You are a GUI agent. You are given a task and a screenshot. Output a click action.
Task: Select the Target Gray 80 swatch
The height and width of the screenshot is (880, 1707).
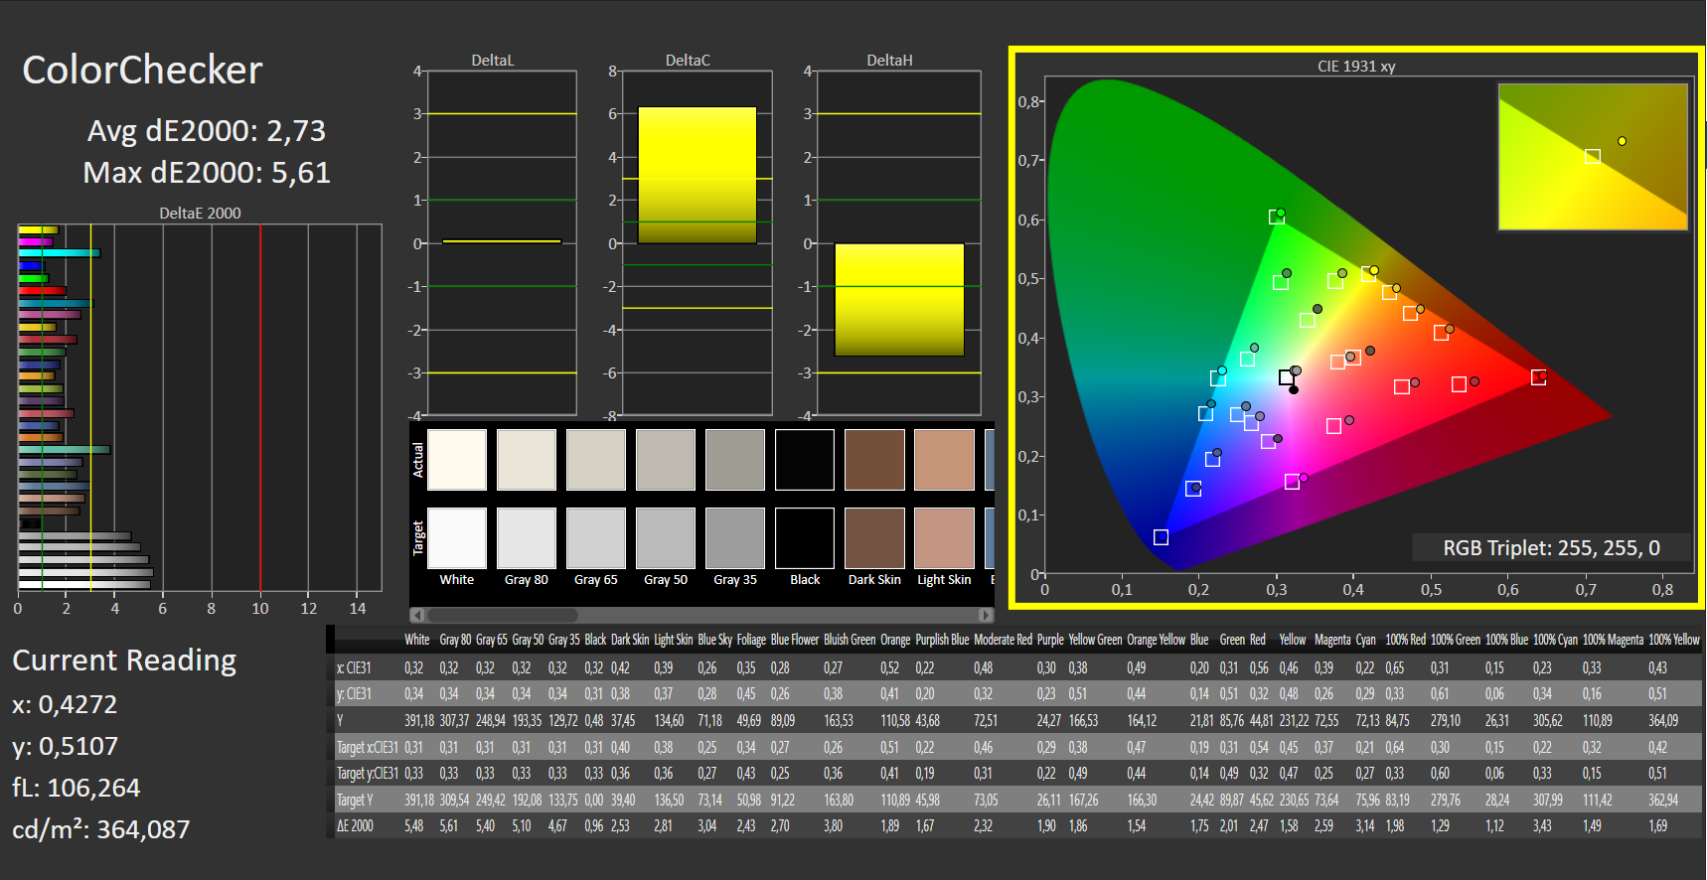pos(527,538)
